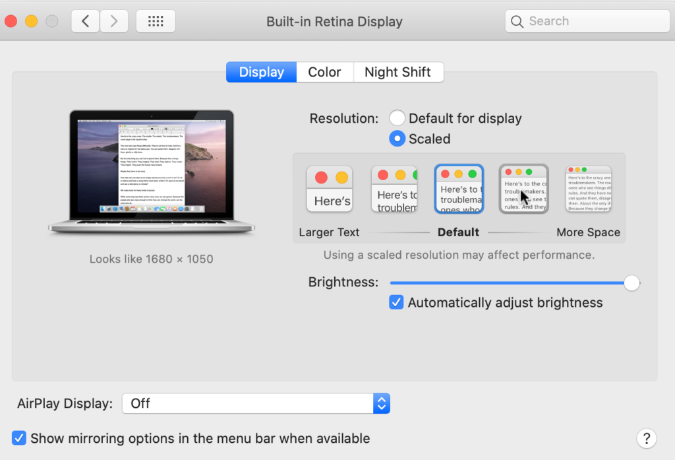Select the Default resolution preset
This screenshot has width=675, height=460.
[459, 189]
